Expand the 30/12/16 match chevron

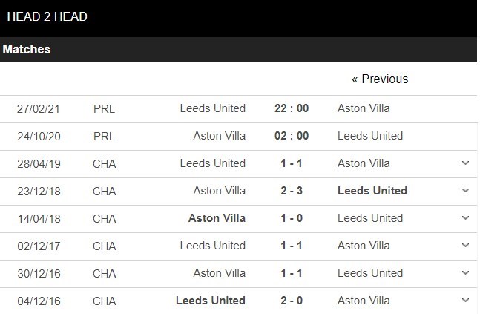[x=465, y=273]
